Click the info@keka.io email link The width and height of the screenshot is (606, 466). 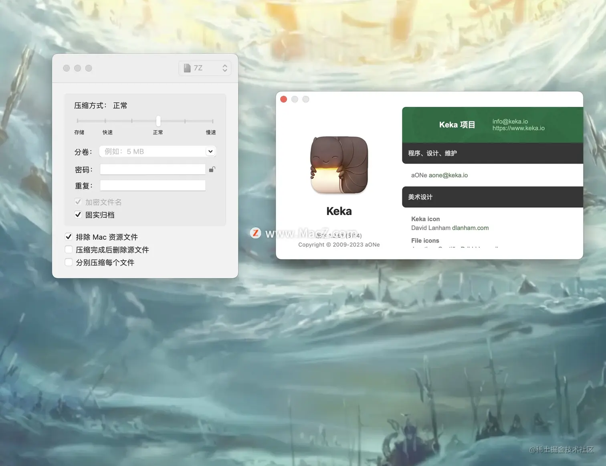click(x=509, y=121)
